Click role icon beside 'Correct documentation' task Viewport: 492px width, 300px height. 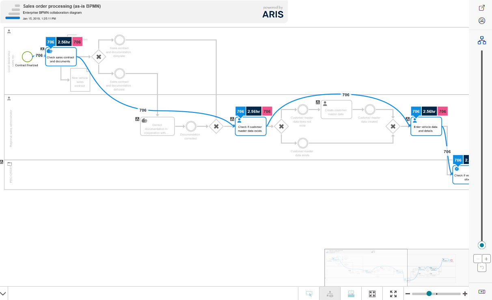137,119
